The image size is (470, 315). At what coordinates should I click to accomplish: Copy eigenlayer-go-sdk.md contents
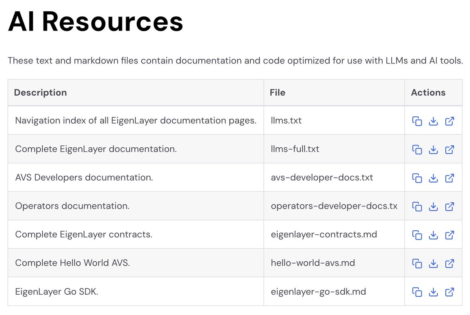click(417, 292)
